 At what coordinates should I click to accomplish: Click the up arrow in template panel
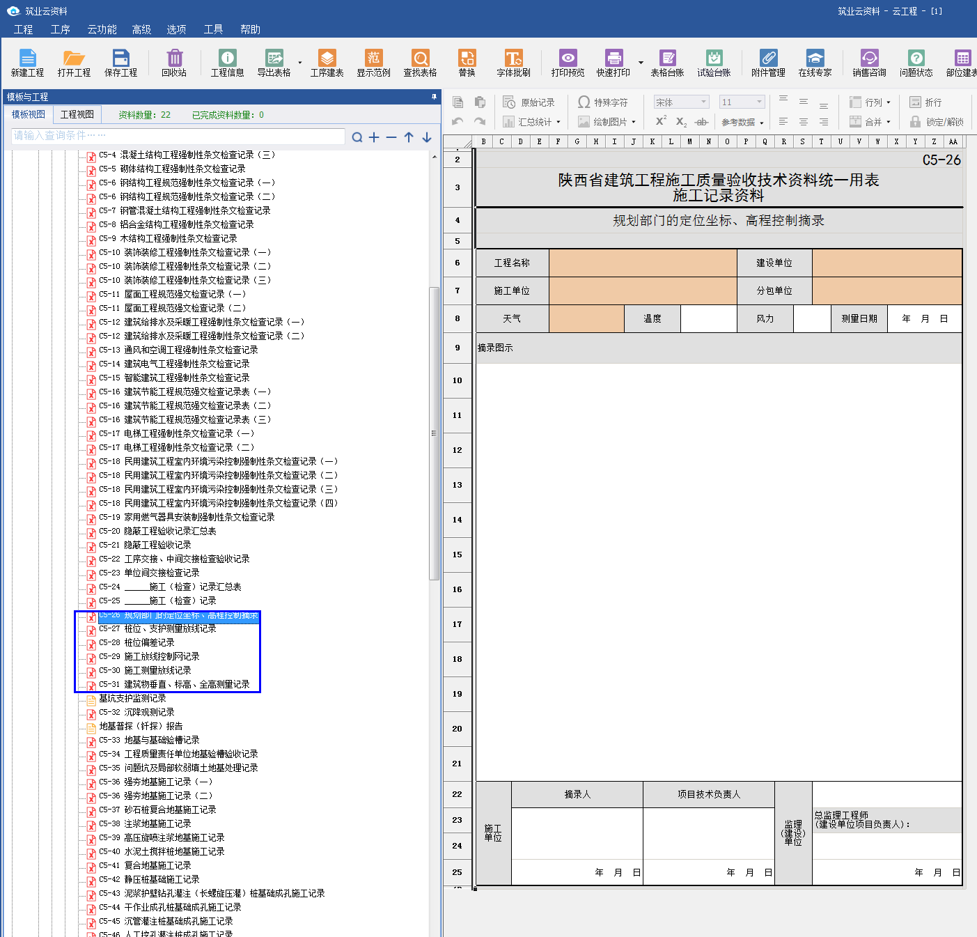[x=409, y=137]
